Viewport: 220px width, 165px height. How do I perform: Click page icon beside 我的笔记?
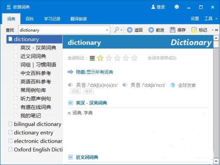pyautogui.click(x=16, y=115)
